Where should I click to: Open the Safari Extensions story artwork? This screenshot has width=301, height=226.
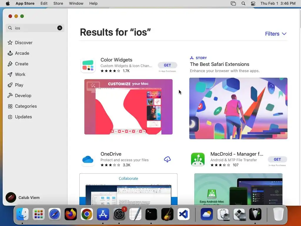[238, 108]
